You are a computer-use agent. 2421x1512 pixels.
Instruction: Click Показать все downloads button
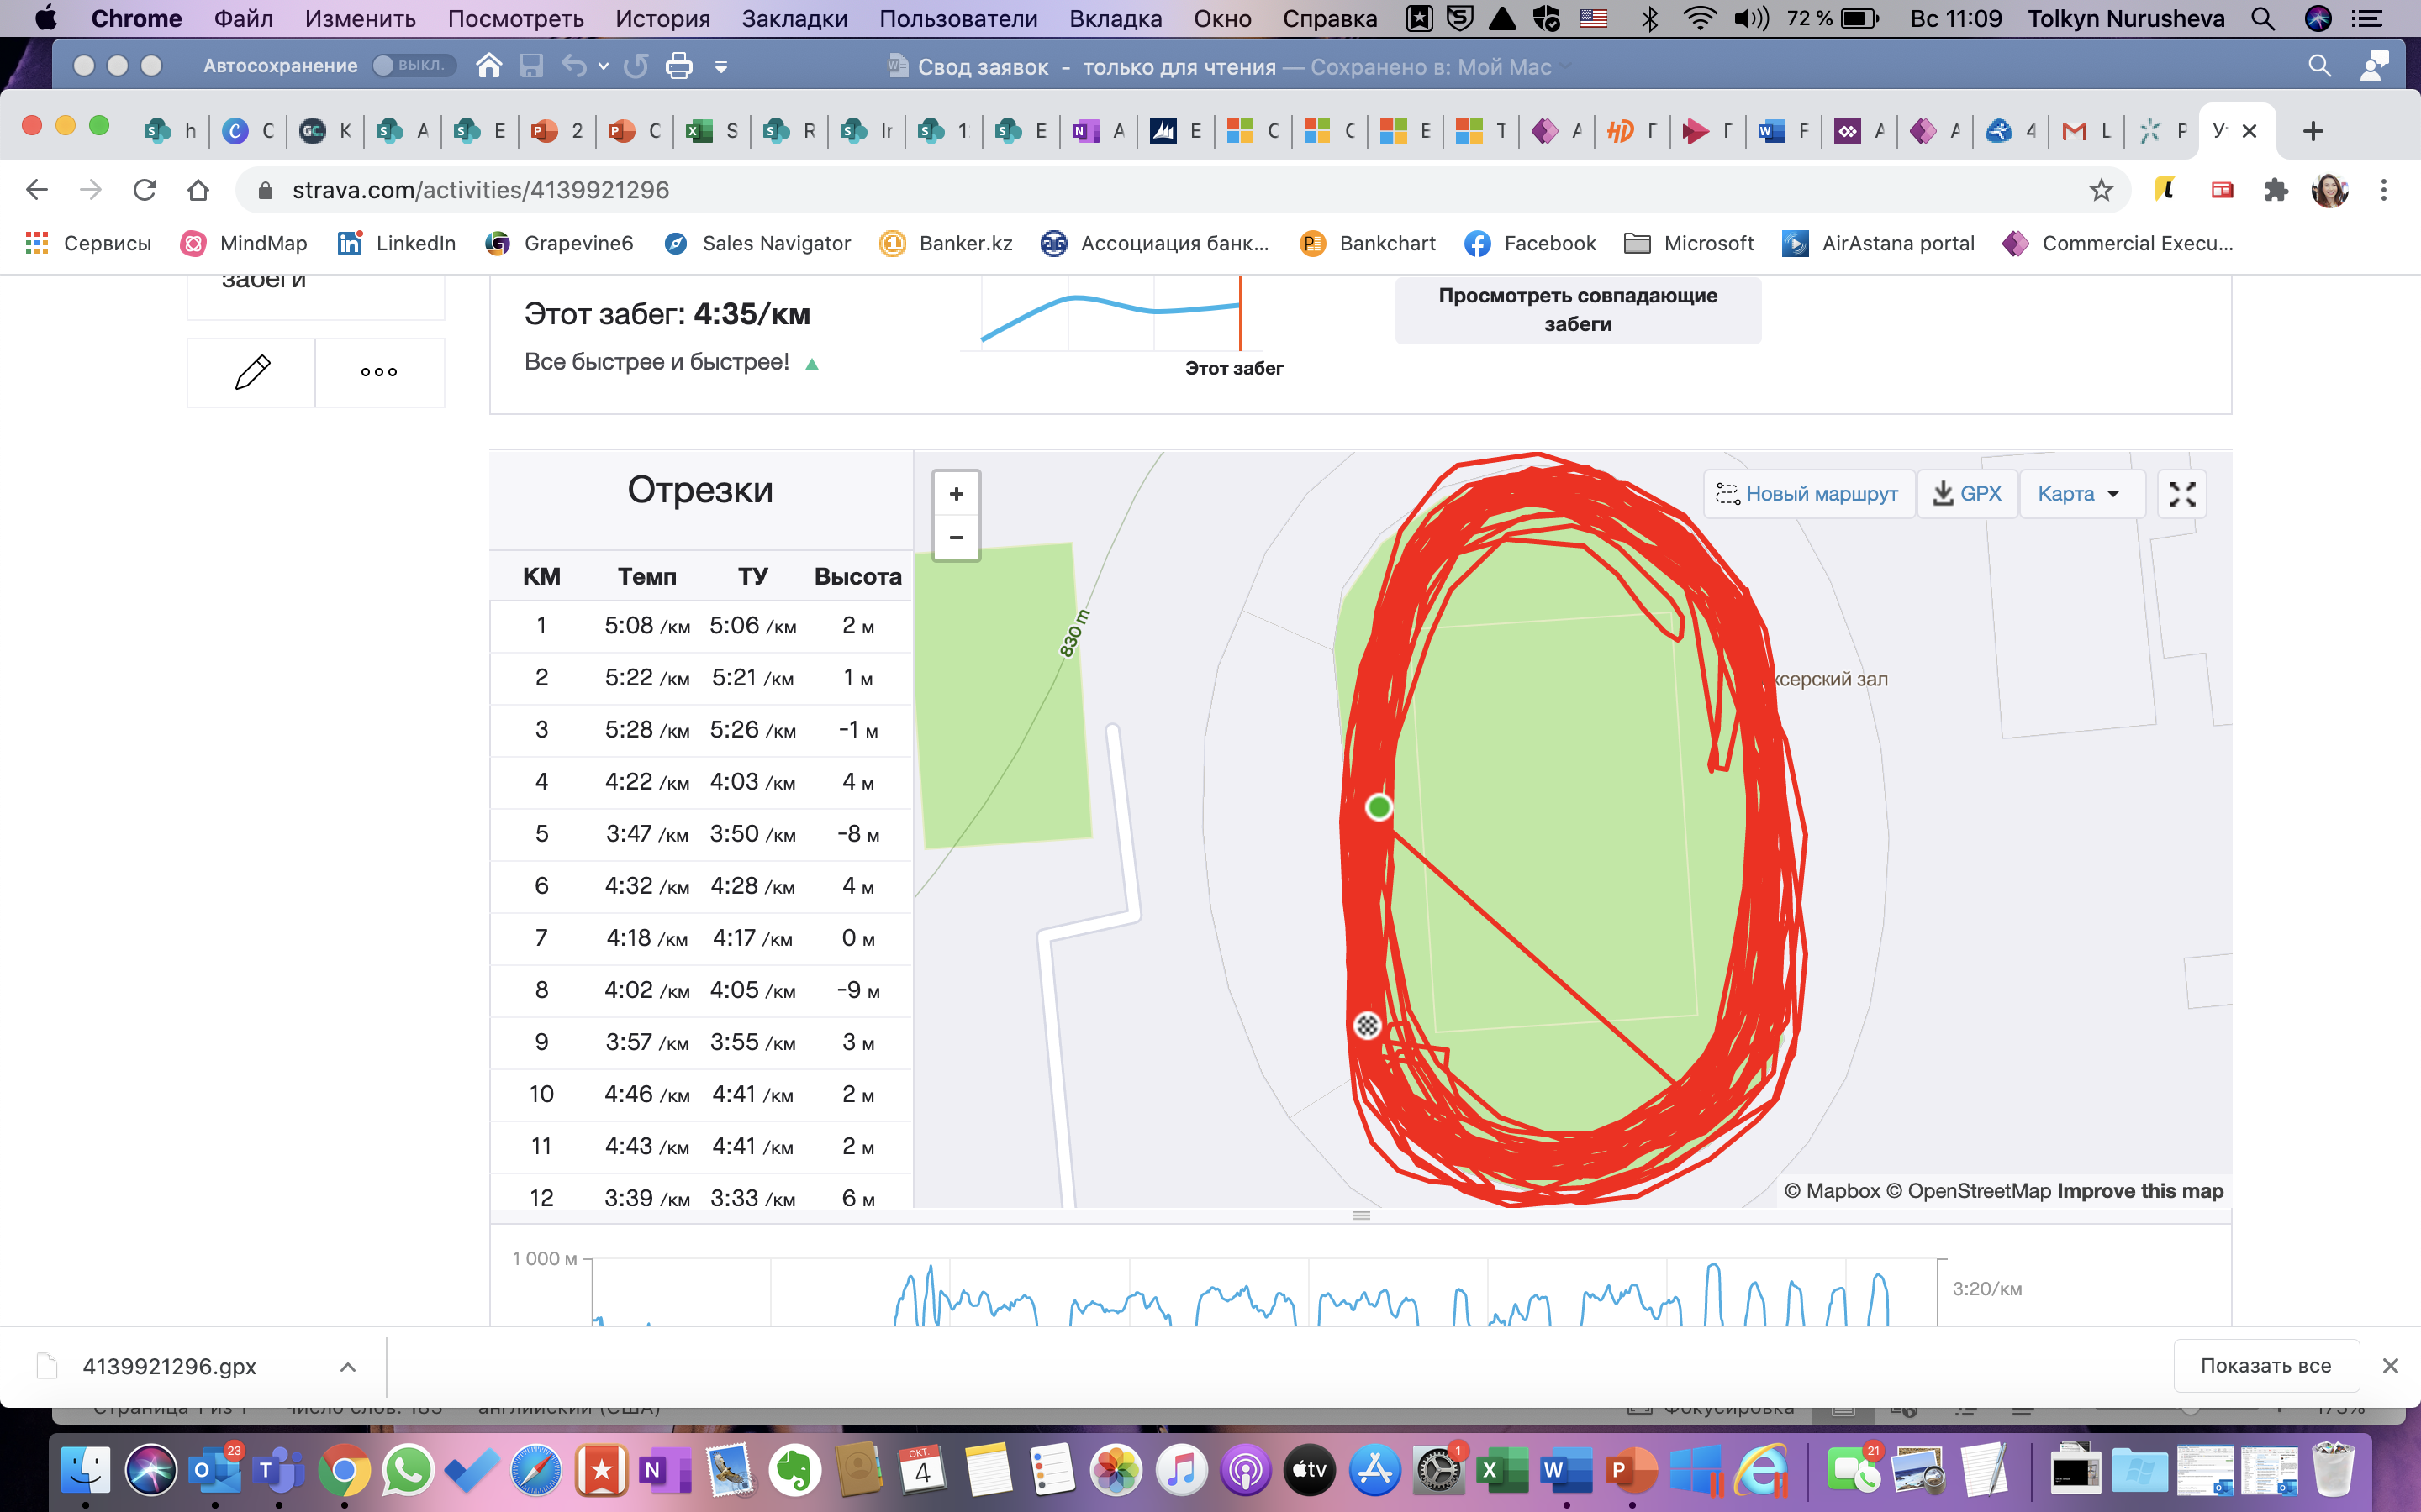click(2265, 1366)
